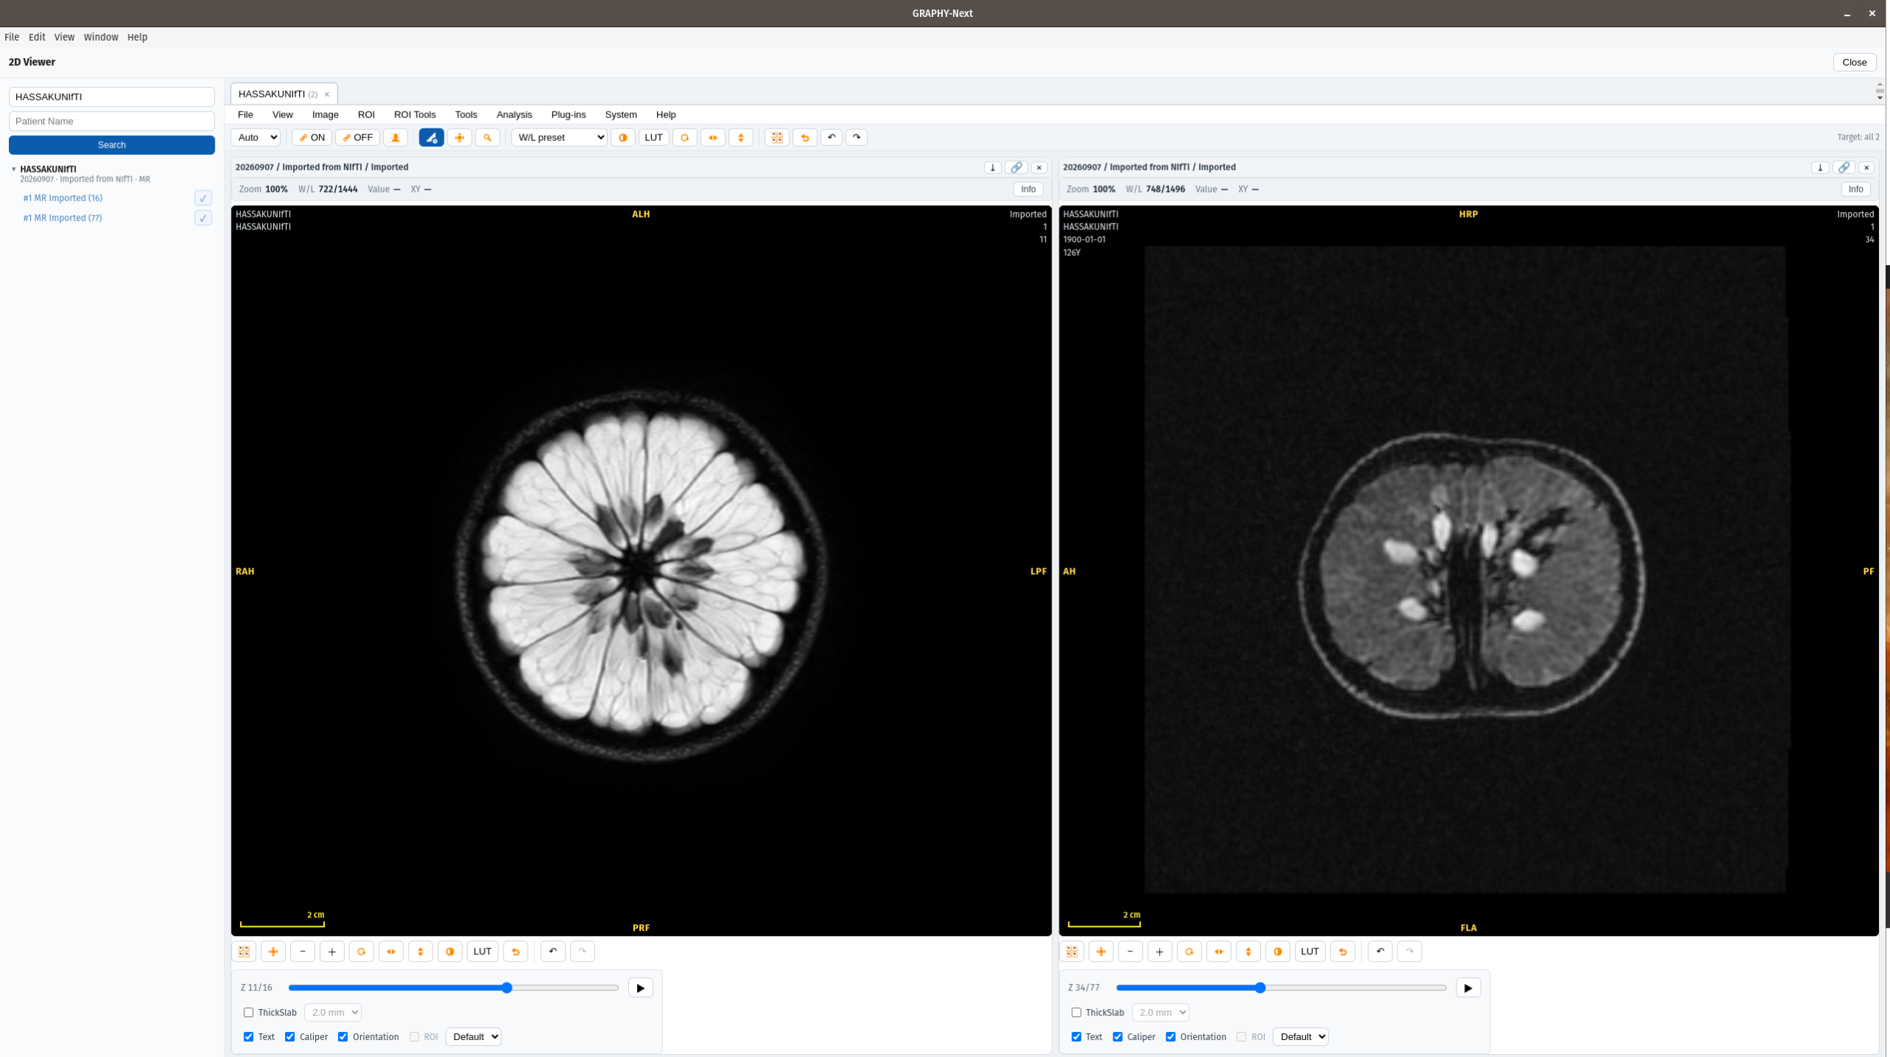Turn link ON button
Screen dimensions: 1890x1057
coord(312,137)
